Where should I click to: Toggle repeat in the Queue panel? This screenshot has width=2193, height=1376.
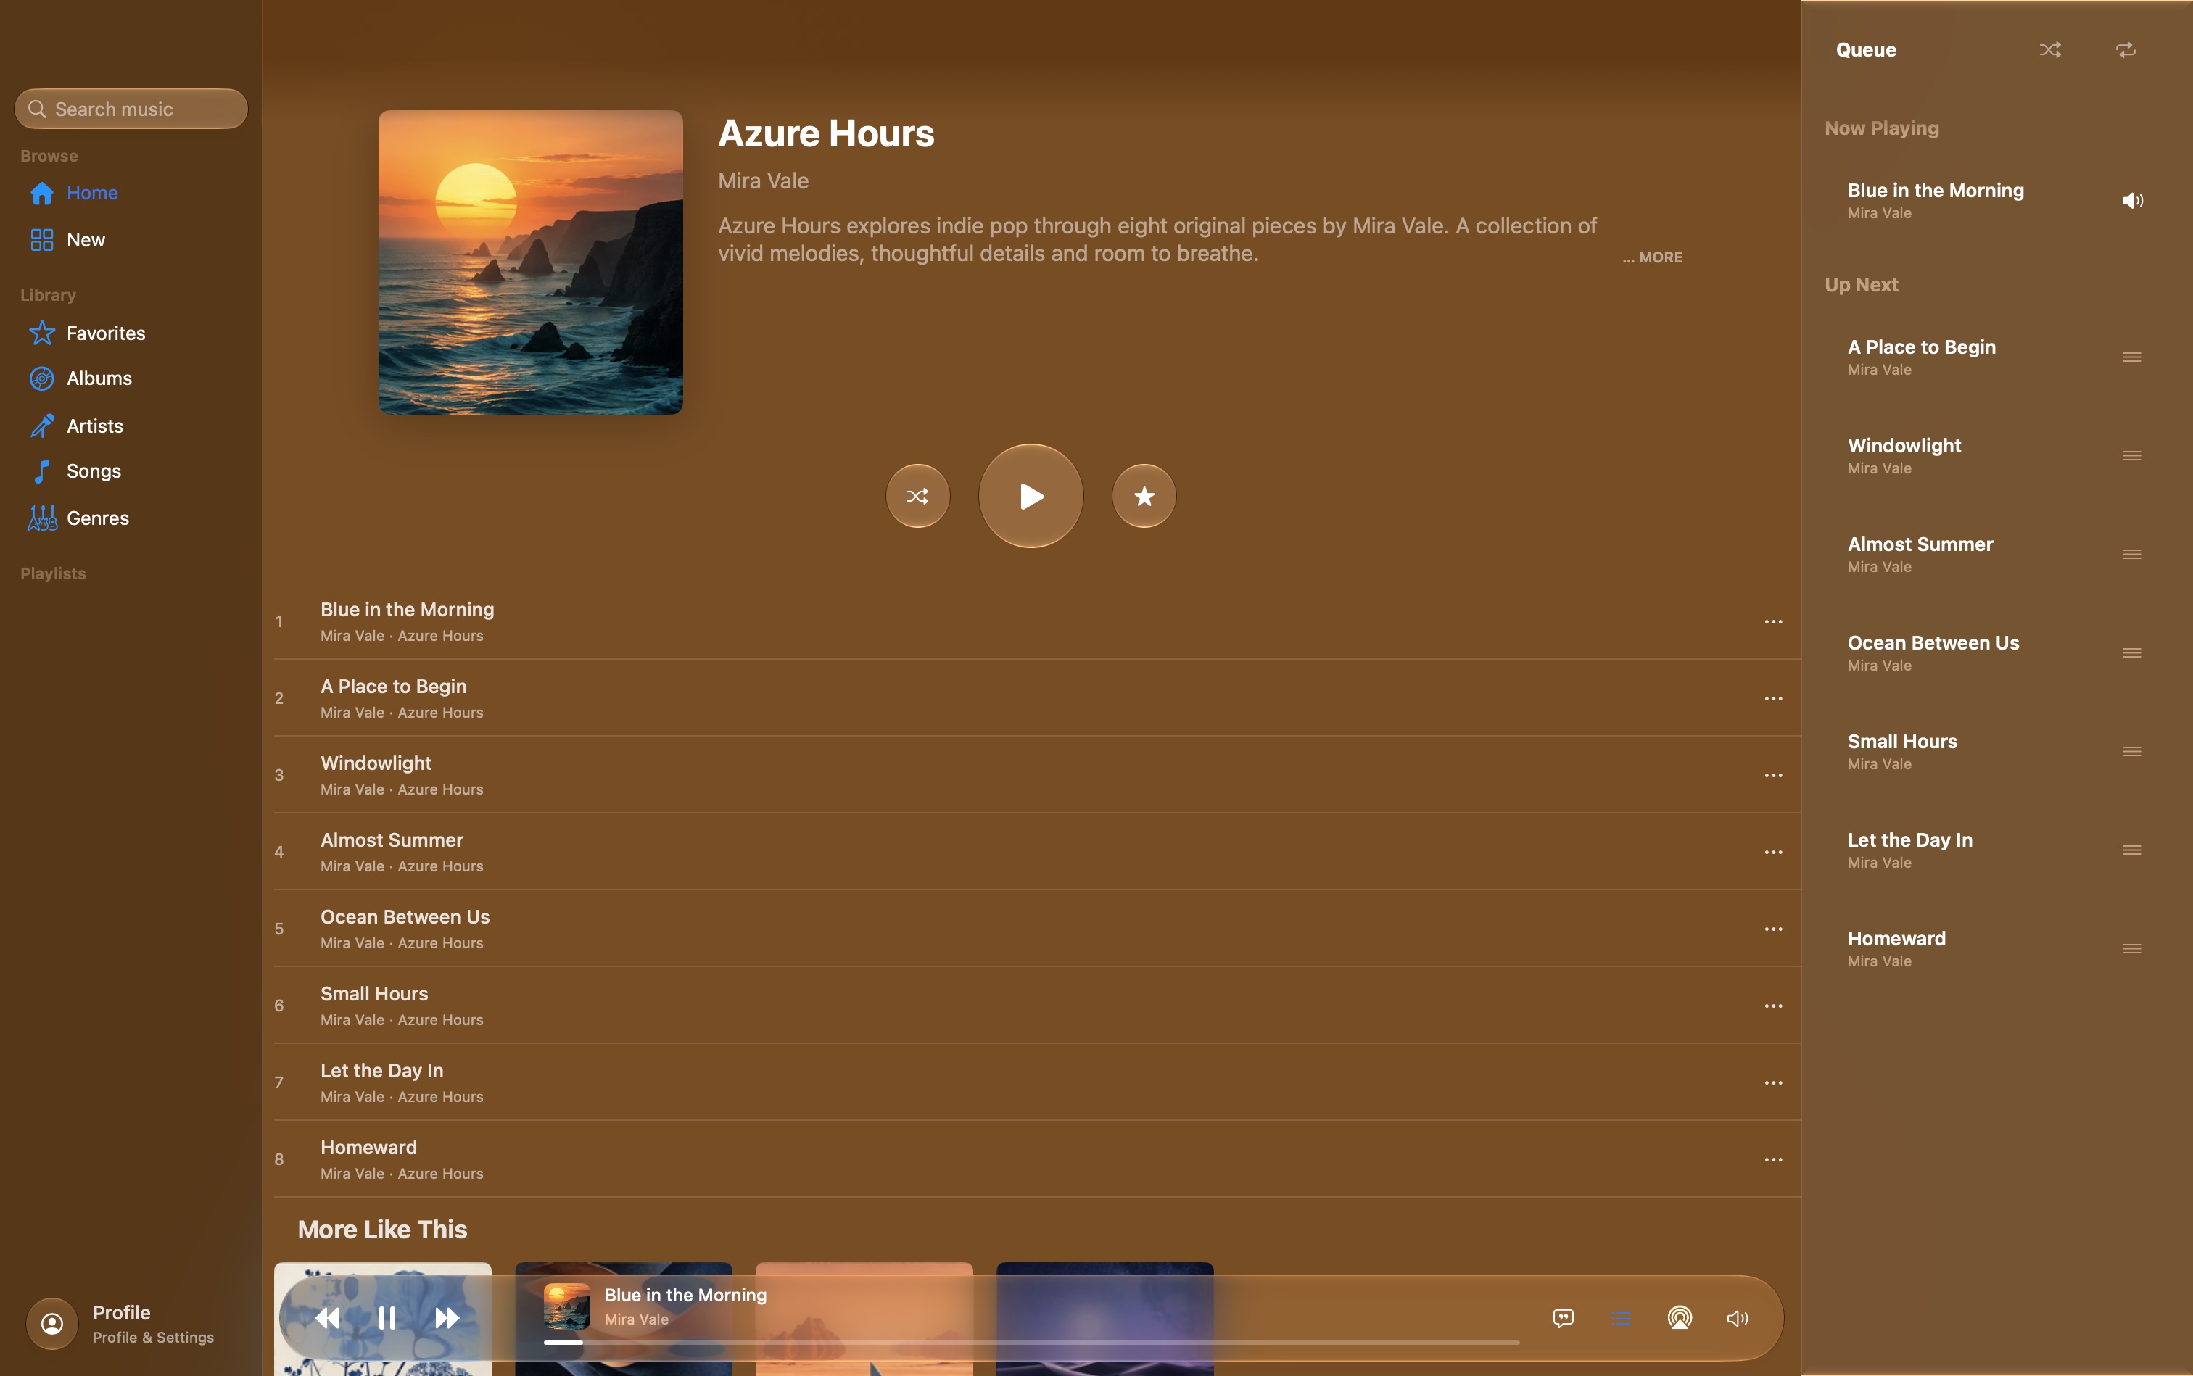click(2126, 50)
